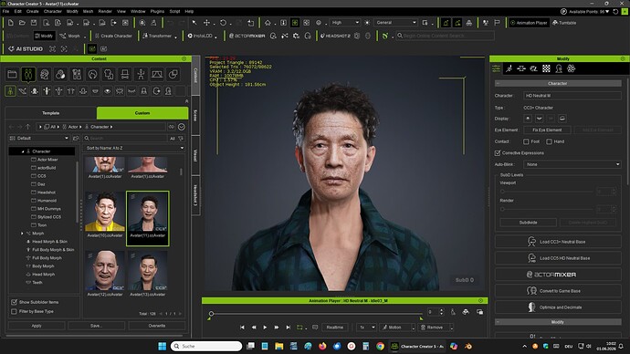Toggle Realtime playback mode
The height and width of the screenshot is (354, 630).
point(335,328)
